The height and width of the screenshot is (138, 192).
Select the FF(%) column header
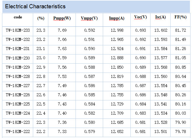click(x=180, y=17)
